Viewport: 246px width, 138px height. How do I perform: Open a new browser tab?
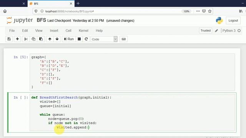click(x=78, y=3)
